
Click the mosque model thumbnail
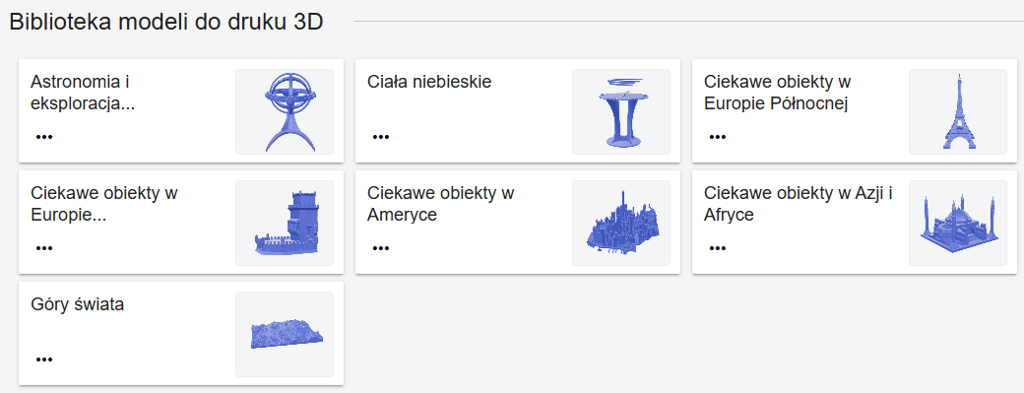(958, 223)
